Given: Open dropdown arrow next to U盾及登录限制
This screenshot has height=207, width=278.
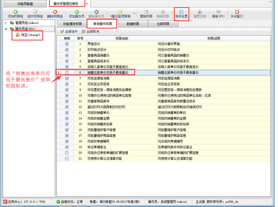Looking at the screenshot, I should coord(134,14).
